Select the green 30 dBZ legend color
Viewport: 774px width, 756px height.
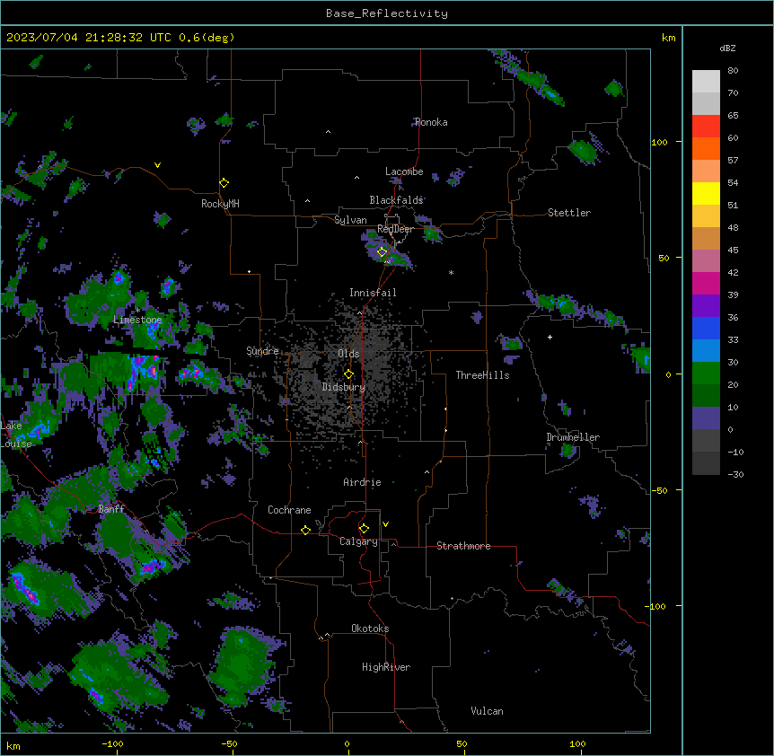click(706, 374)
